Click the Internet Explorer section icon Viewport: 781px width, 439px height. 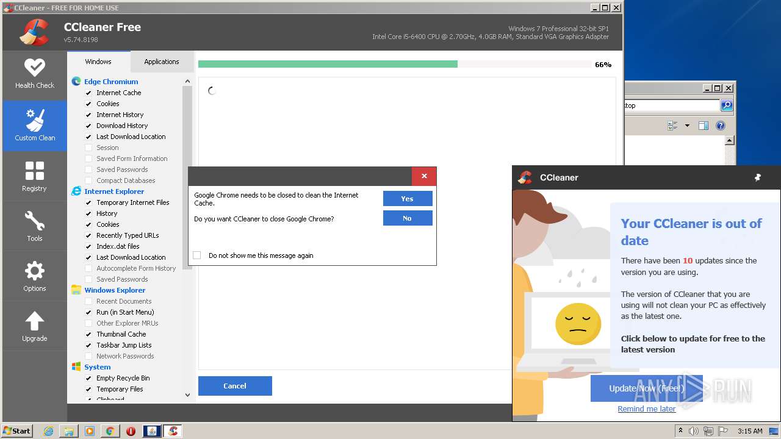pos(76,191)
